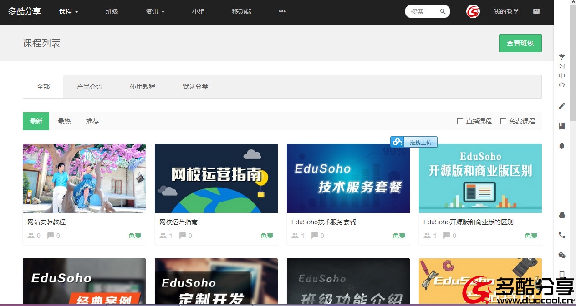Open 小组 in the top navigation

[199, 11]
